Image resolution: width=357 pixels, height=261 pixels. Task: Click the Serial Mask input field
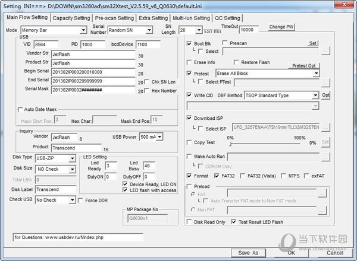[93, 90]
